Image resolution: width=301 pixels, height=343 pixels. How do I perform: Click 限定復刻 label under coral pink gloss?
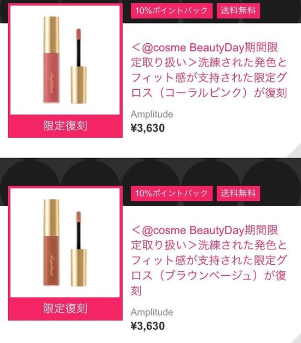(x=65, y=126)
